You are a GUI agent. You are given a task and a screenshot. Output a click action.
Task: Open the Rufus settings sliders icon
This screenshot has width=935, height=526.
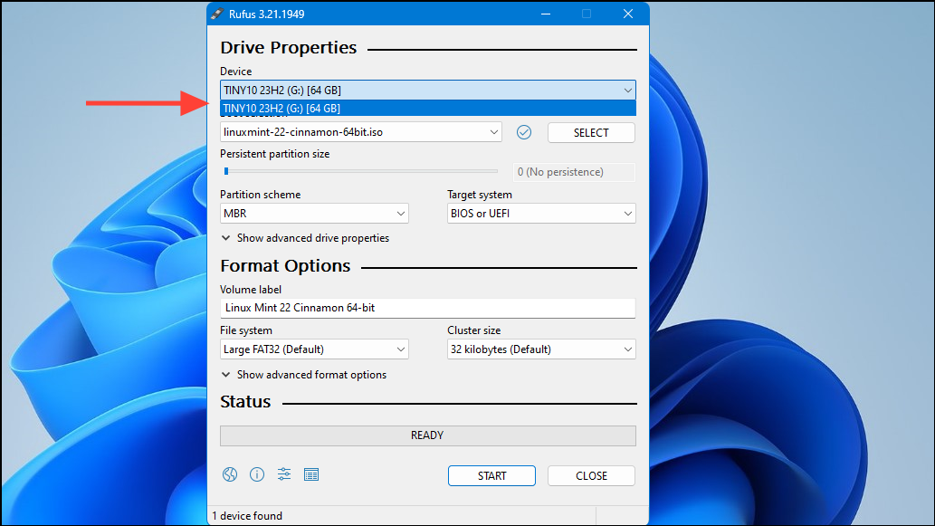[284, 474]
